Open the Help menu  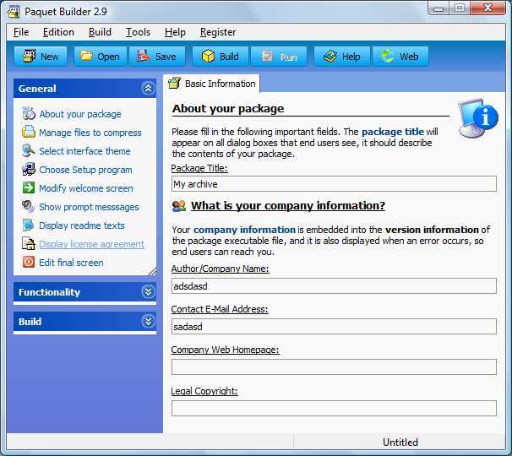(175, 32)
